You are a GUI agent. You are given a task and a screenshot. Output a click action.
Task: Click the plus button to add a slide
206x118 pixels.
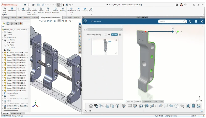109,35
